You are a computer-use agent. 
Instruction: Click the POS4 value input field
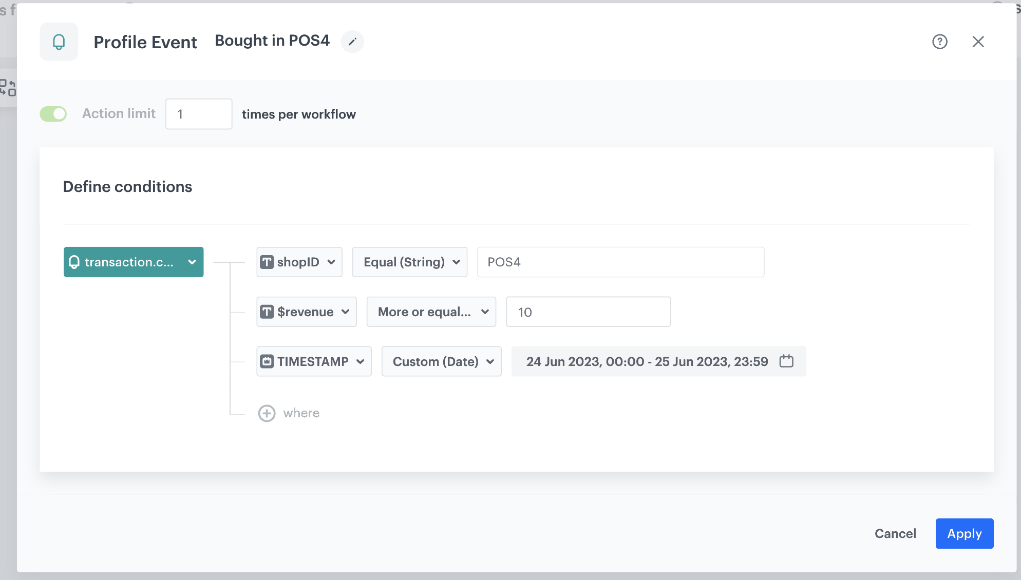point(620,262)
